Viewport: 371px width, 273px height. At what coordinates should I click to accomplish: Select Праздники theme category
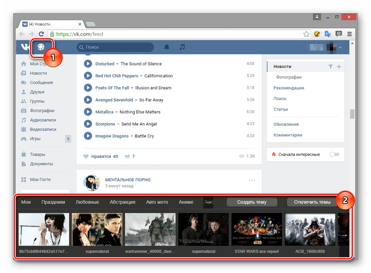[x=53, y=202]
